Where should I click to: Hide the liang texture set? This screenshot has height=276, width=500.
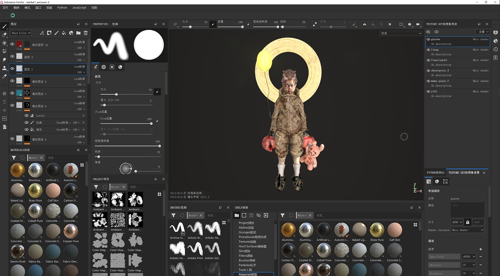[x=428, y=50]
